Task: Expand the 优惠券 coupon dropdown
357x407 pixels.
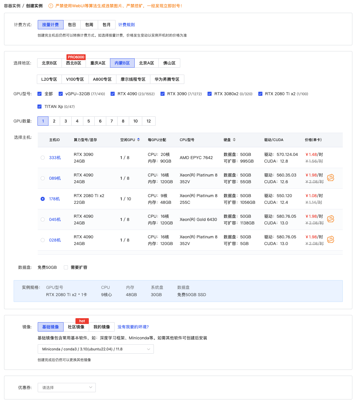Action: pos(66,388)
